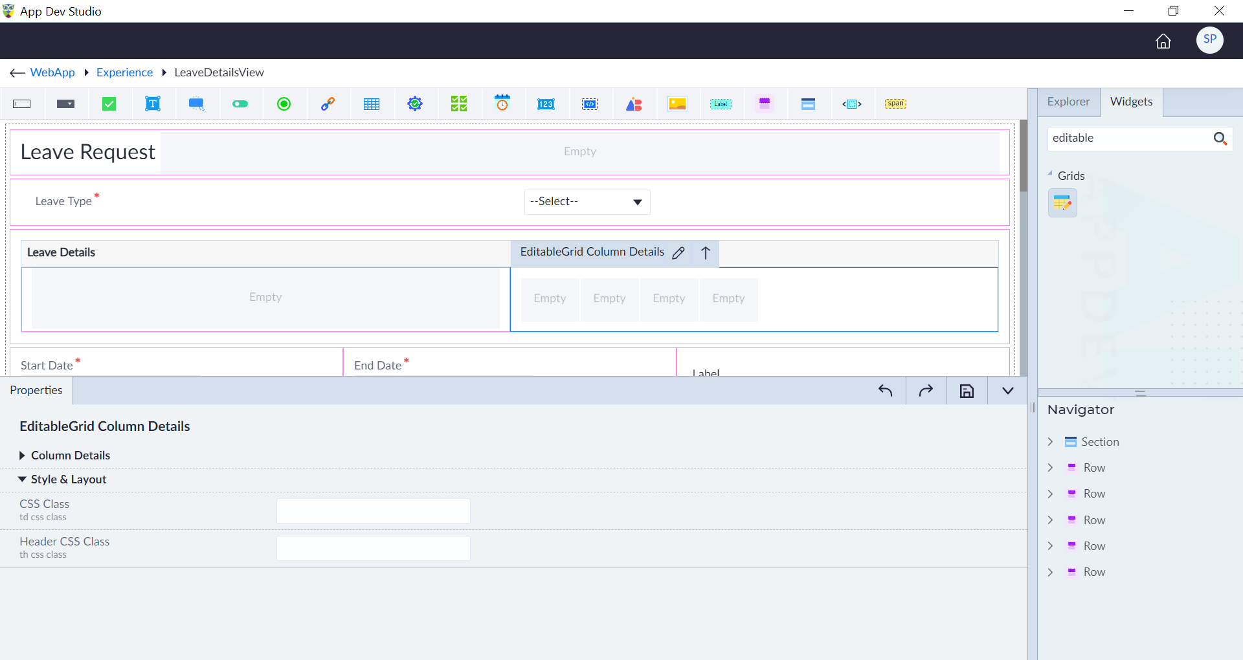
Task: Select the toggle switch widget icon
Action: (x=240, y=104)
